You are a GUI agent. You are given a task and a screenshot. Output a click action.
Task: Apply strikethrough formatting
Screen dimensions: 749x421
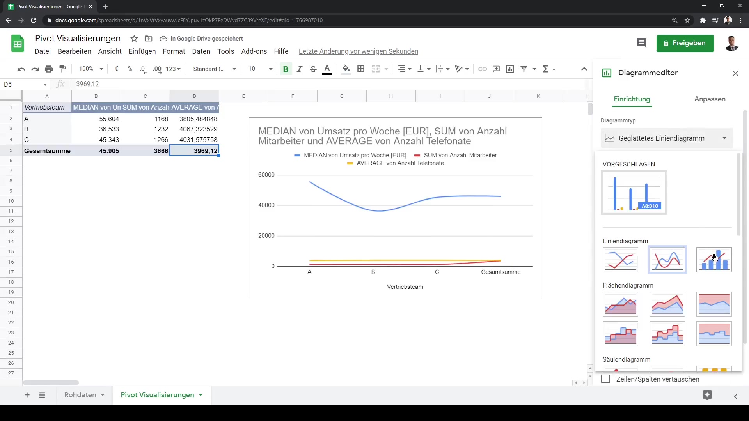coord(313,69)
